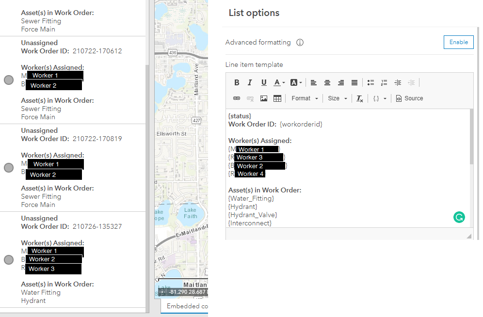Enable advanced formatting
Screen dimensions: 483x317
coord(458,42)
